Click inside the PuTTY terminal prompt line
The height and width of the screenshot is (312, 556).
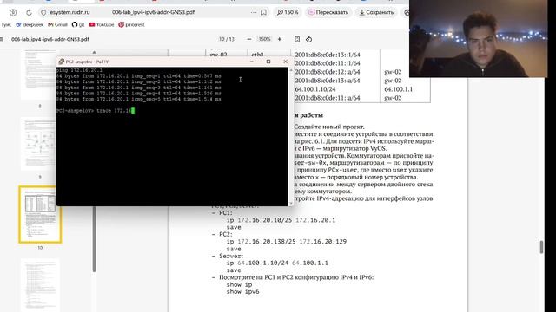(96, 111)
